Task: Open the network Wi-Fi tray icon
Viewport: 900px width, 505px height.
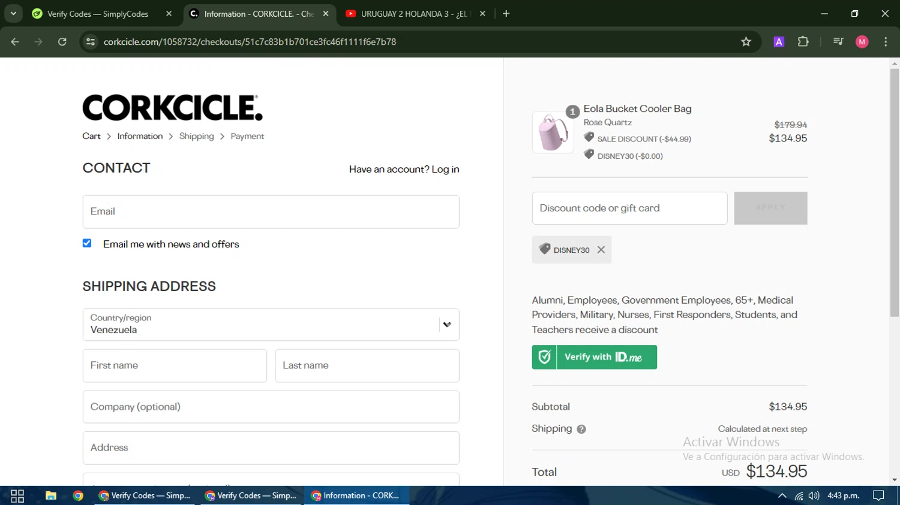Action: 799,496
